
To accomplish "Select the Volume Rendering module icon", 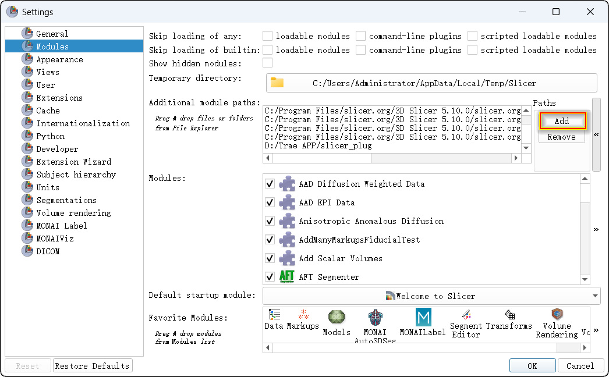I will point(557,315).
